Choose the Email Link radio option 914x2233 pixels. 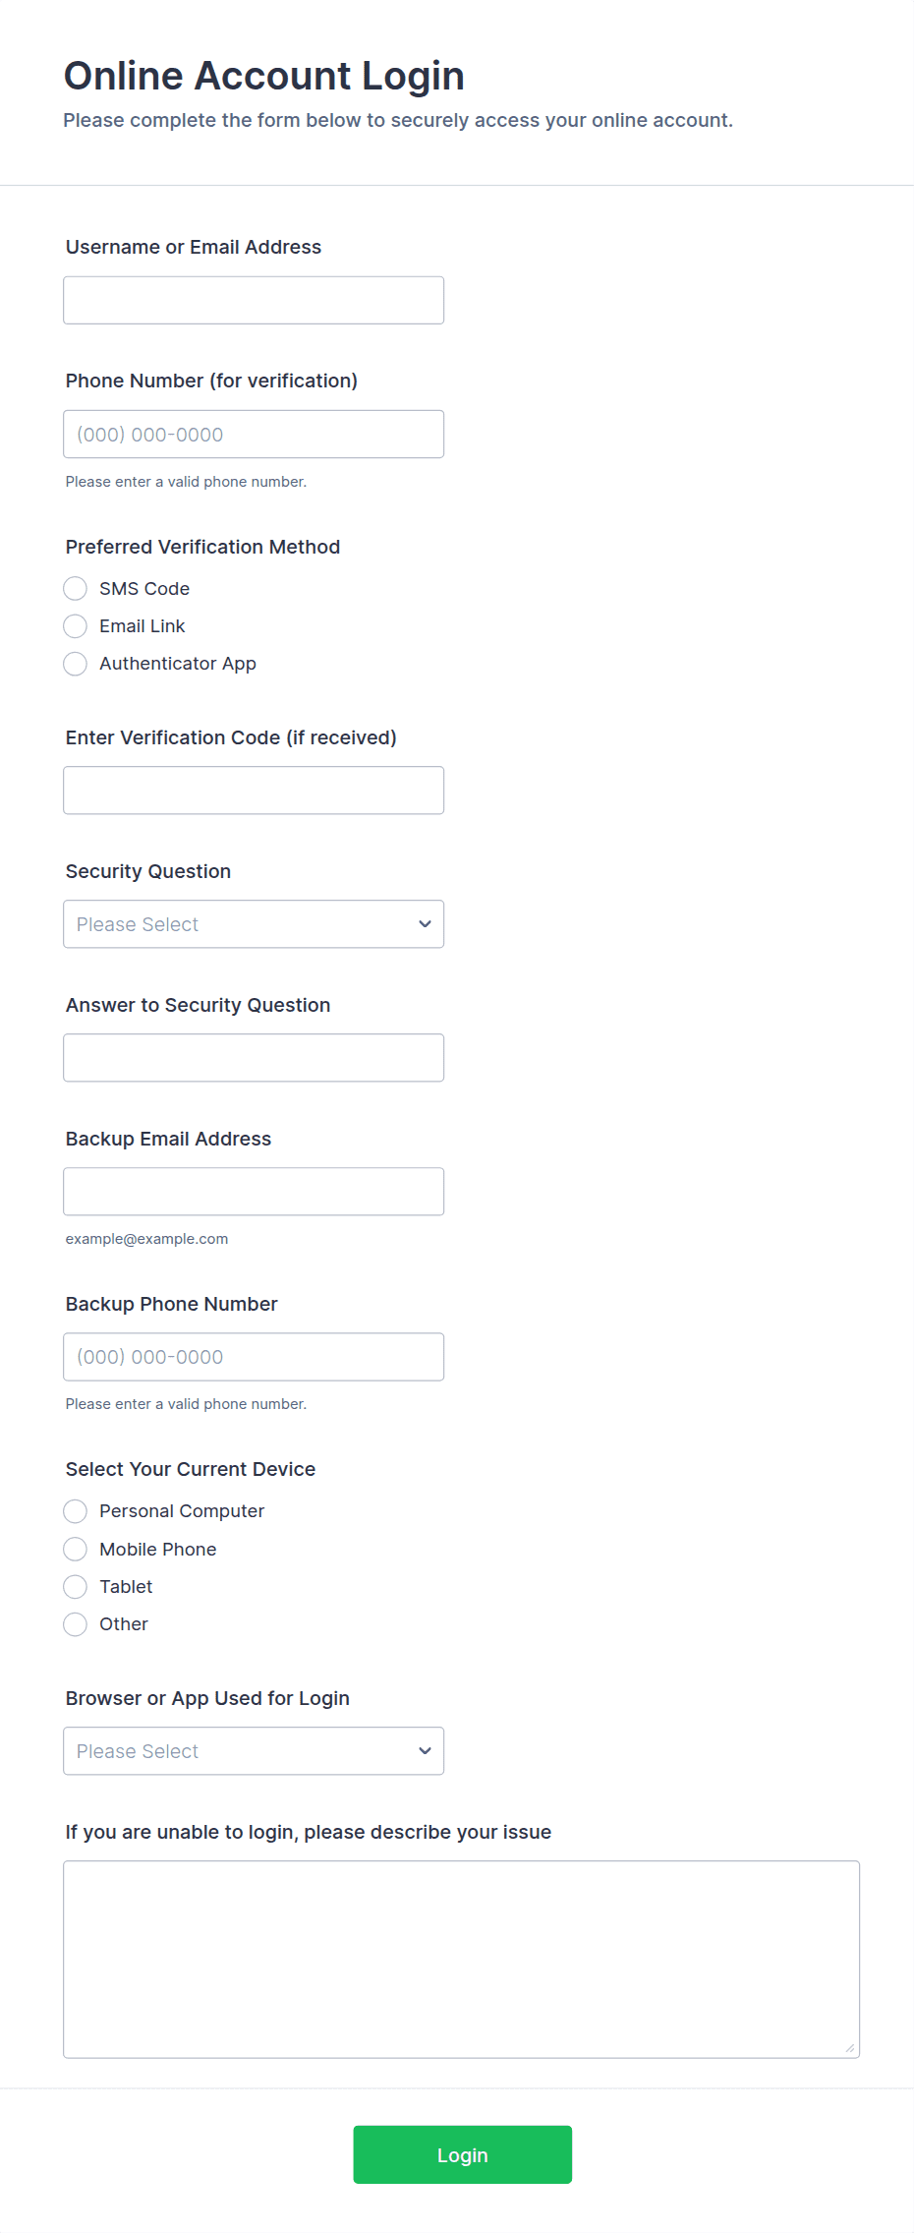76,626
